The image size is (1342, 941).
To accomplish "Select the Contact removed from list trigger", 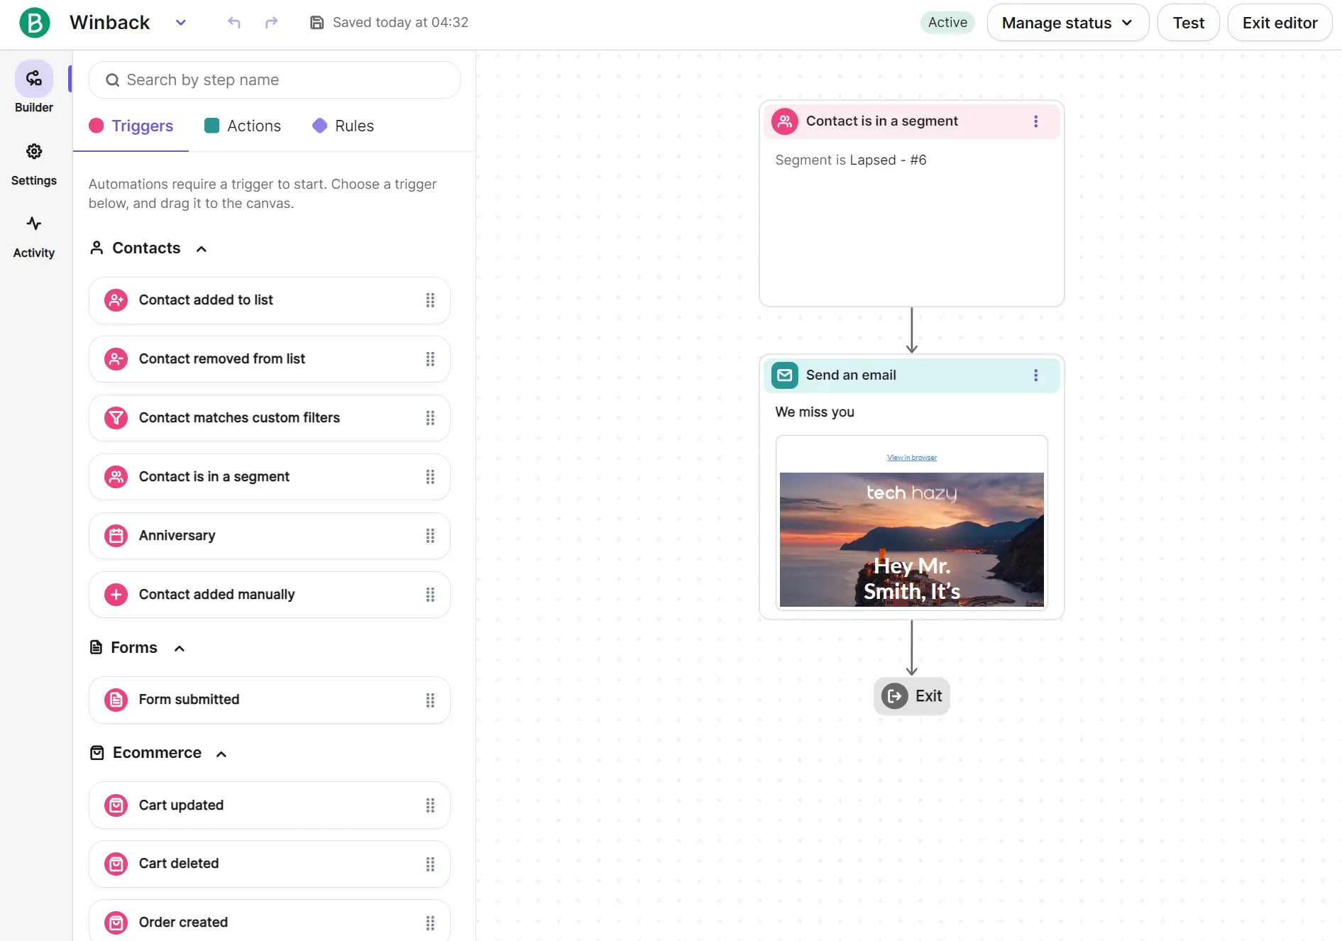I will [270, 359].
